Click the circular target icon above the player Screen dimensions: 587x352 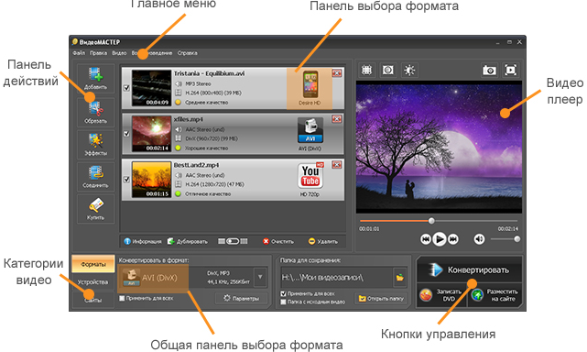pyautogui.click(x=388, y=70)
